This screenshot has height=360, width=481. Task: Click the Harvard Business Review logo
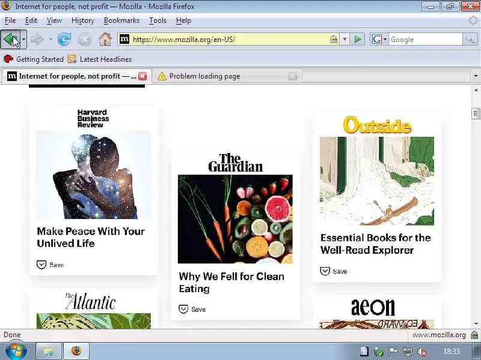pos(93,118)
